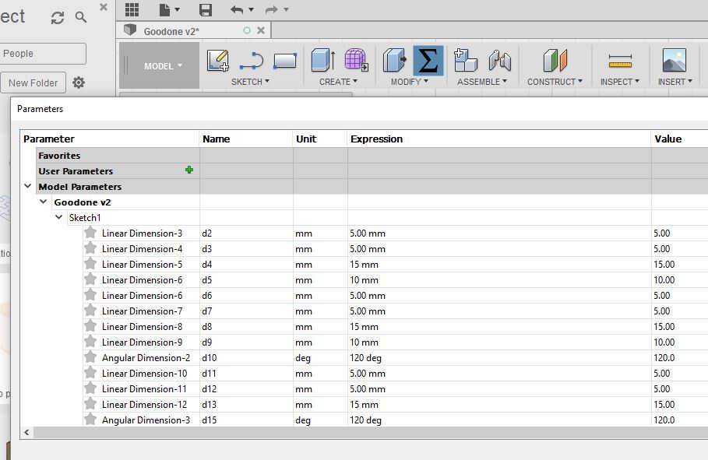Collapse the Model Parameters group

pos(27,186)
